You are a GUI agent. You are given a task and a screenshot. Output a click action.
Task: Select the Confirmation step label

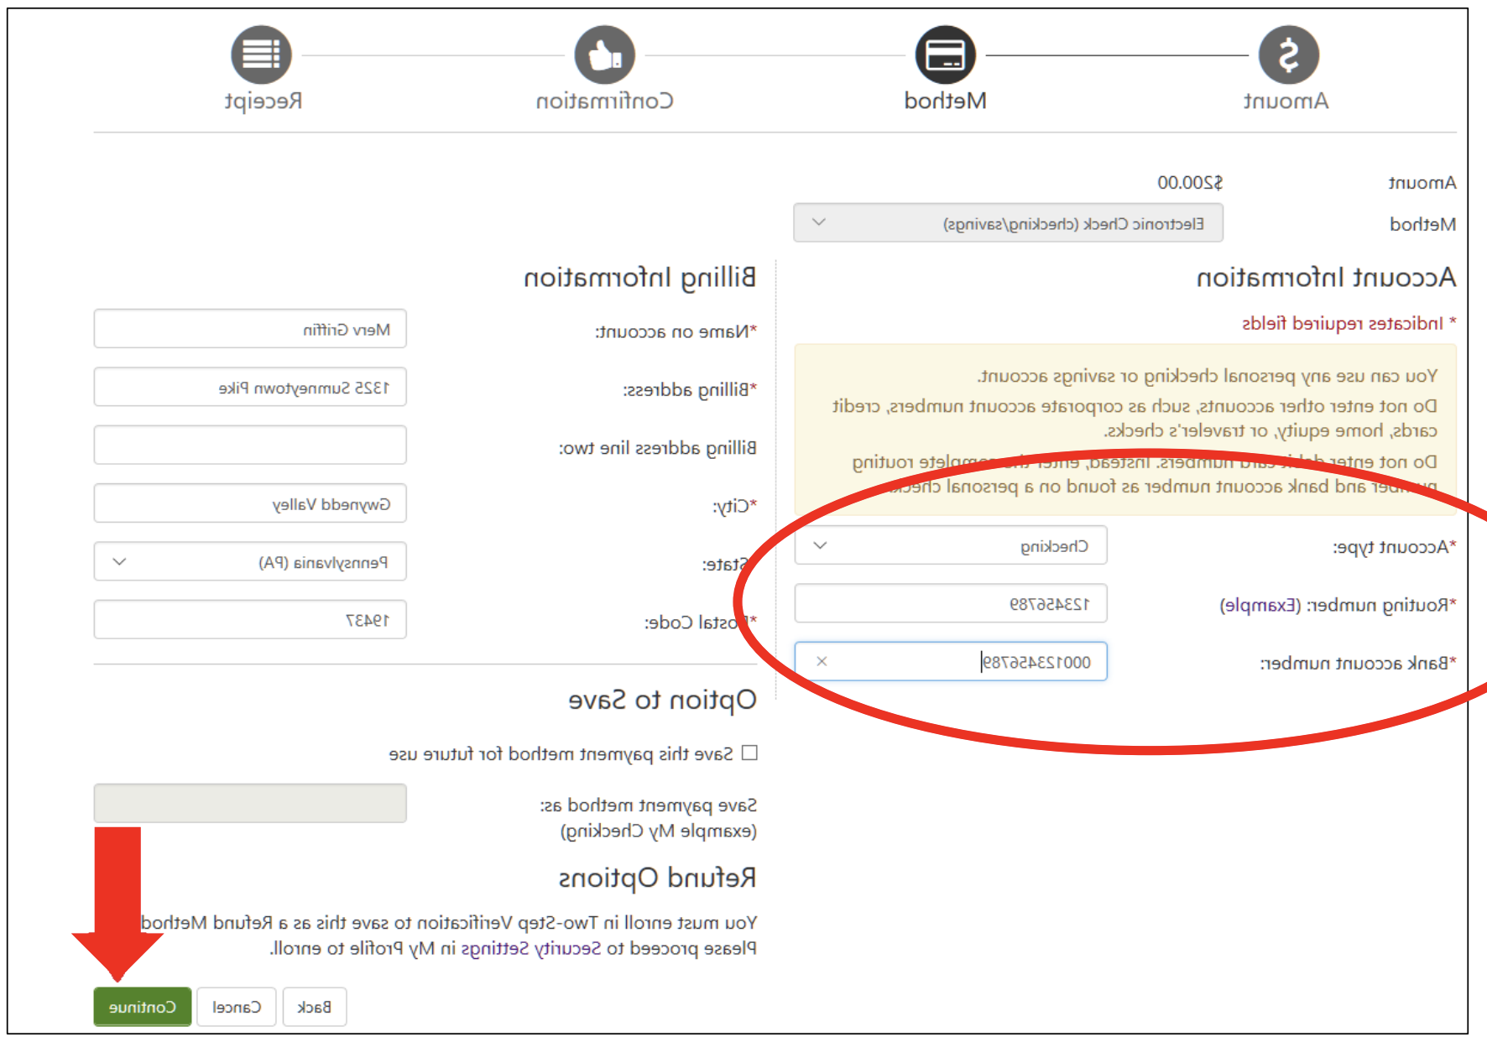click(605, 102)
